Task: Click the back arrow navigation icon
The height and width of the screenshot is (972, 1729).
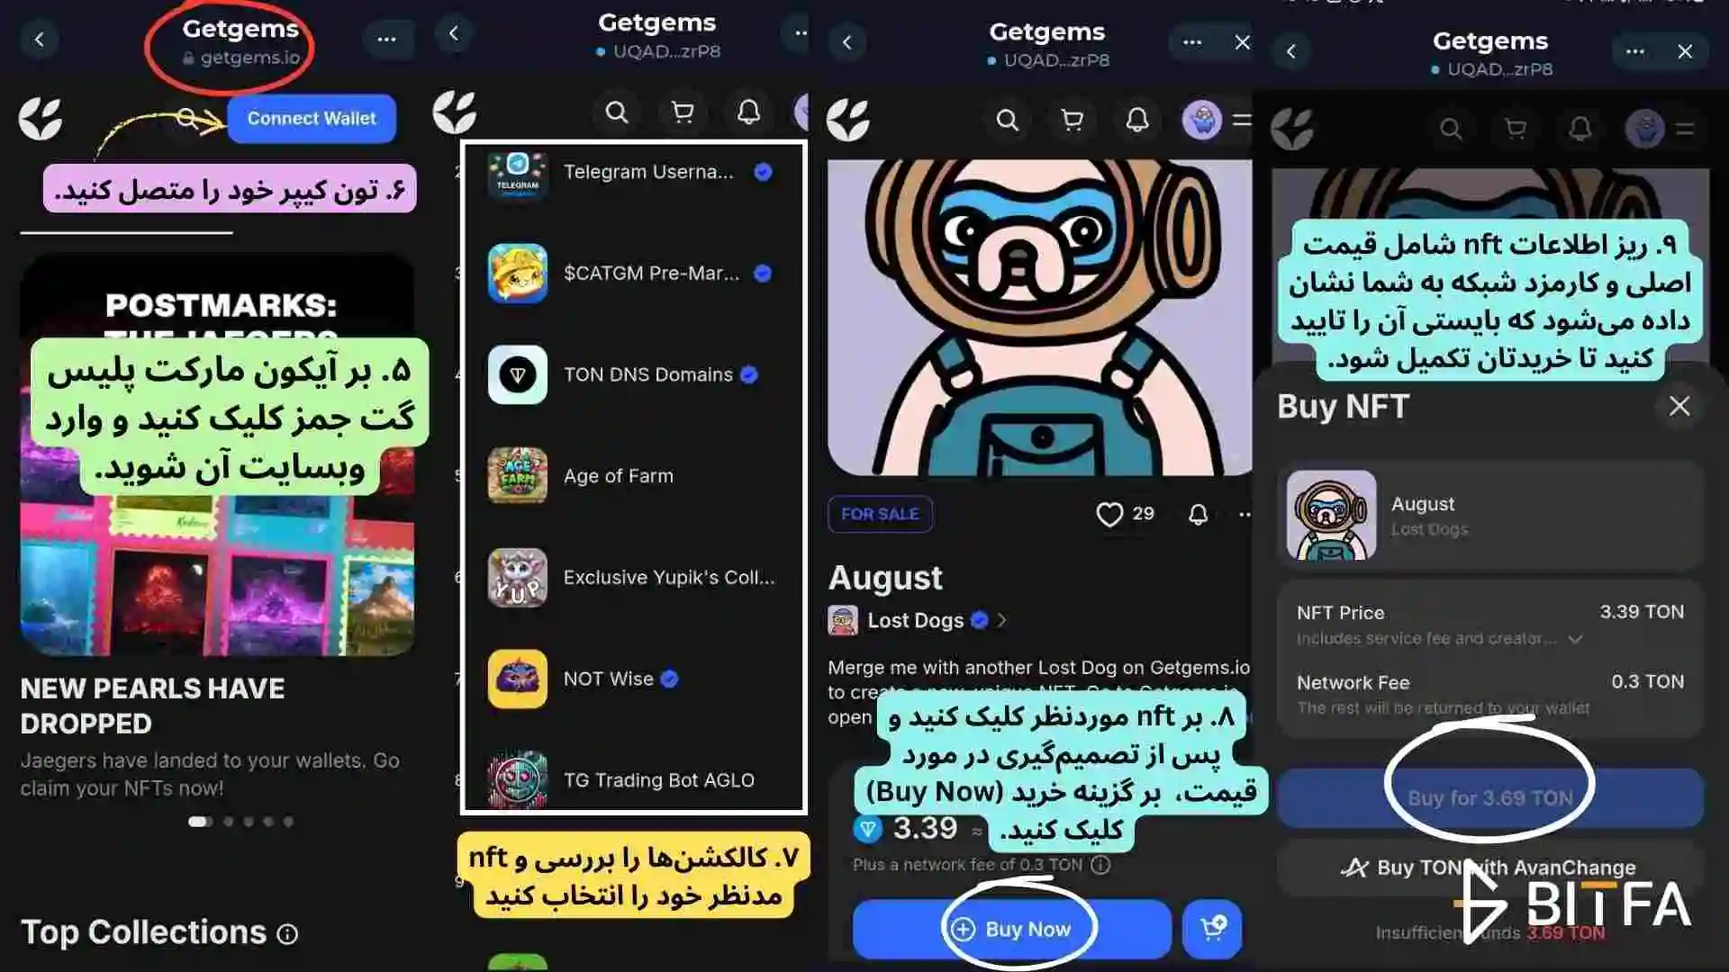Action: [x=40, y=40]
